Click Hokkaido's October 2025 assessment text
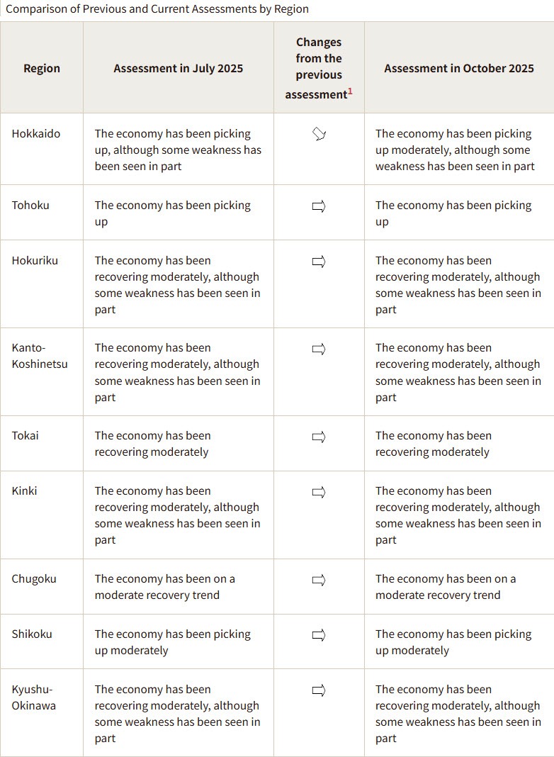 coord(455,150)
